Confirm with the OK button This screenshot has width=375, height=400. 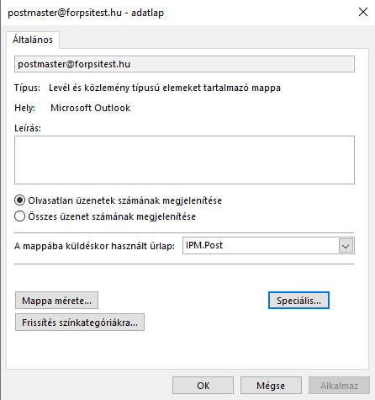pos(203,386)
